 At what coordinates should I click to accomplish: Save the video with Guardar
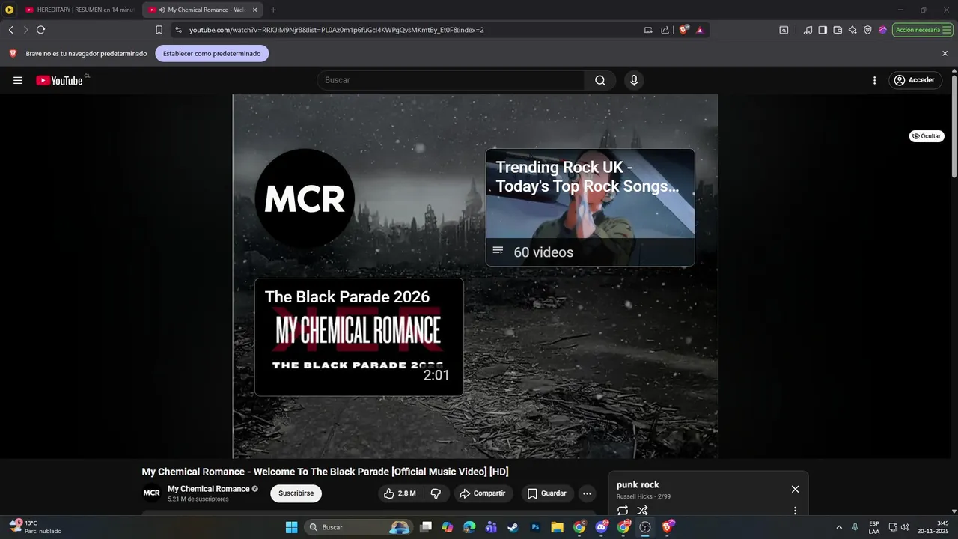(546, 493)
